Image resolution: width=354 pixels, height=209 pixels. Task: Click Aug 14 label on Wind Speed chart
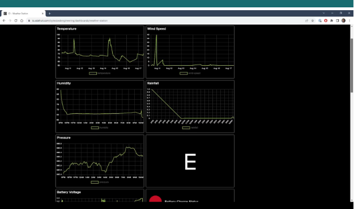pyautogui.click(x=193, y=69)
